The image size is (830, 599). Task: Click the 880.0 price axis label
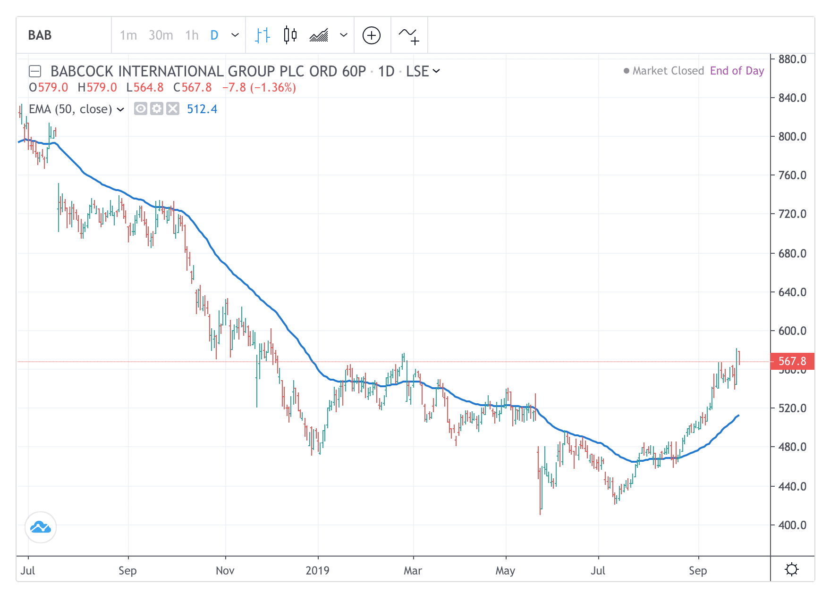click(792, 59)
